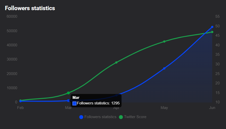Select the green Twitter Score point for May

tap(164, 41)
